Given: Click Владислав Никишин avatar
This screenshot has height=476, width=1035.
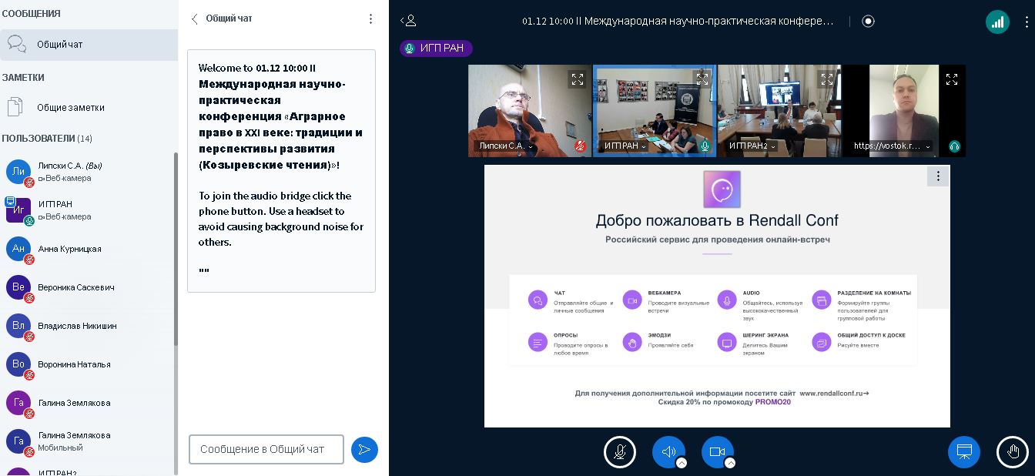Looking at the screenshot, I should [18, 326].
